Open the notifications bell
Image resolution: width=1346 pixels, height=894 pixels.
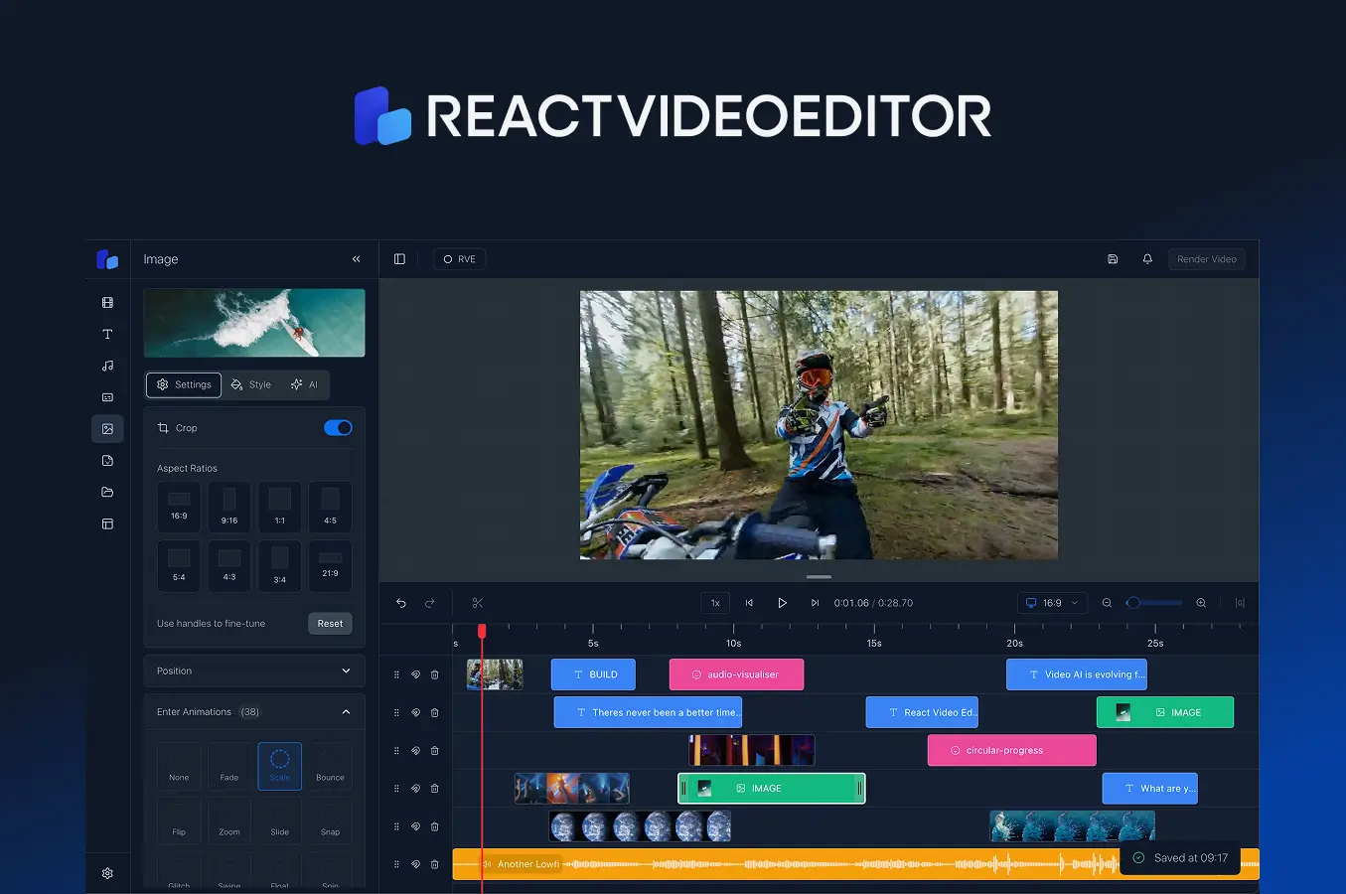point(1147,259)
